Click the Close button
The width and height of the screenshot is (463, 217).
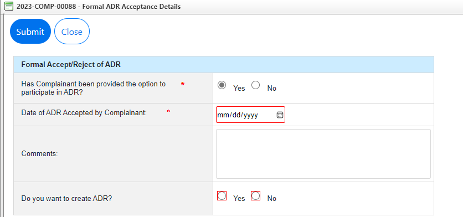pyautogui.click(x=72, y=32)
